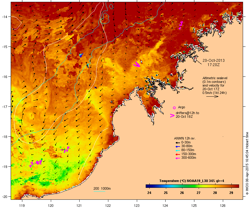Click the black 0-30m legend arrow
The height and width of the screenshot is (208, 251).
pyautogui.click(x=178, y=143)
